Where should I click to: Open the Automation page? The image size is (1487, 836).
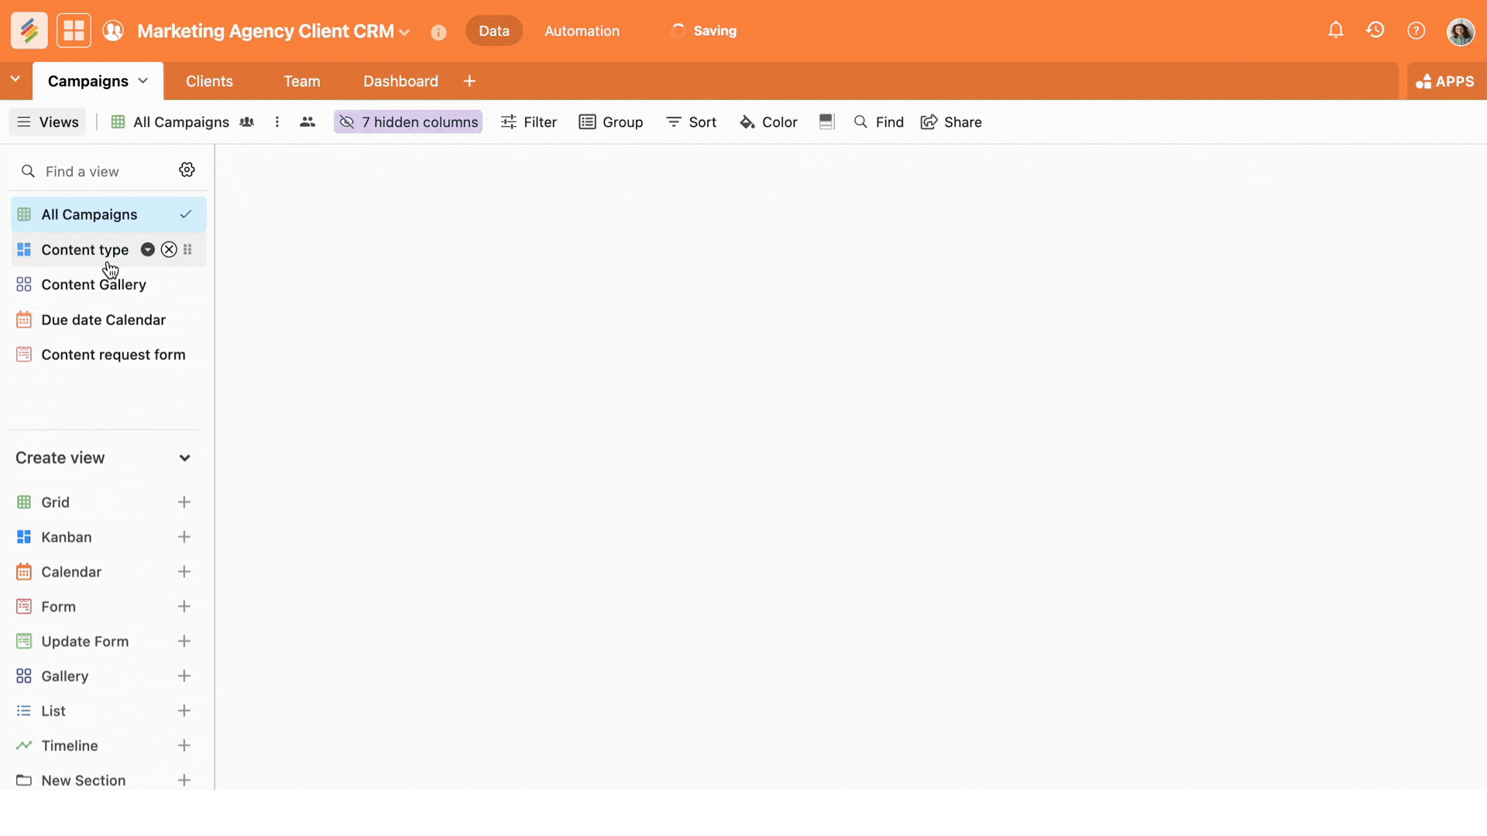[x=582, y=31]
